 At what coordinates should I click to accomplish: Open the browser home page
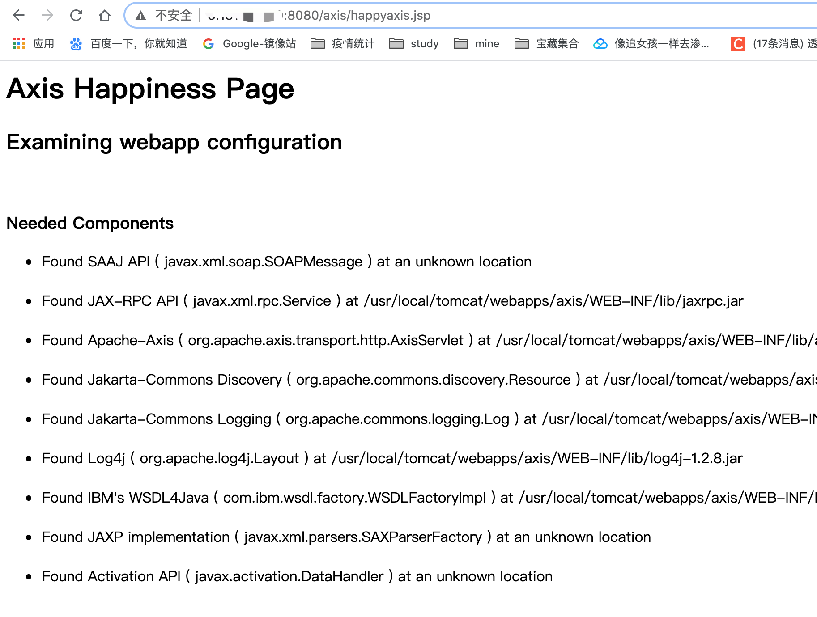(104, 15)
